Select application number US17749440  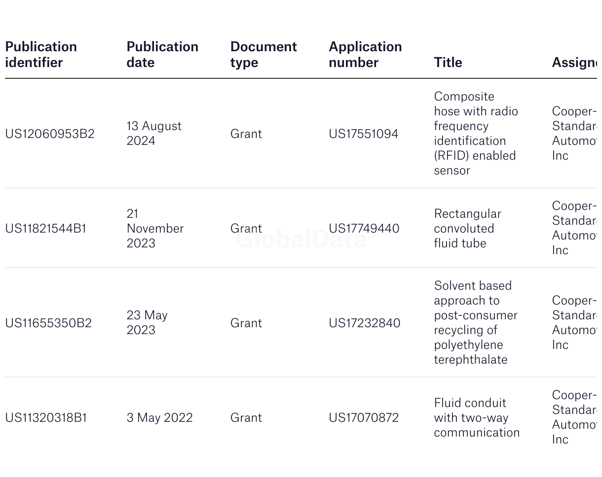click(364, 229)
